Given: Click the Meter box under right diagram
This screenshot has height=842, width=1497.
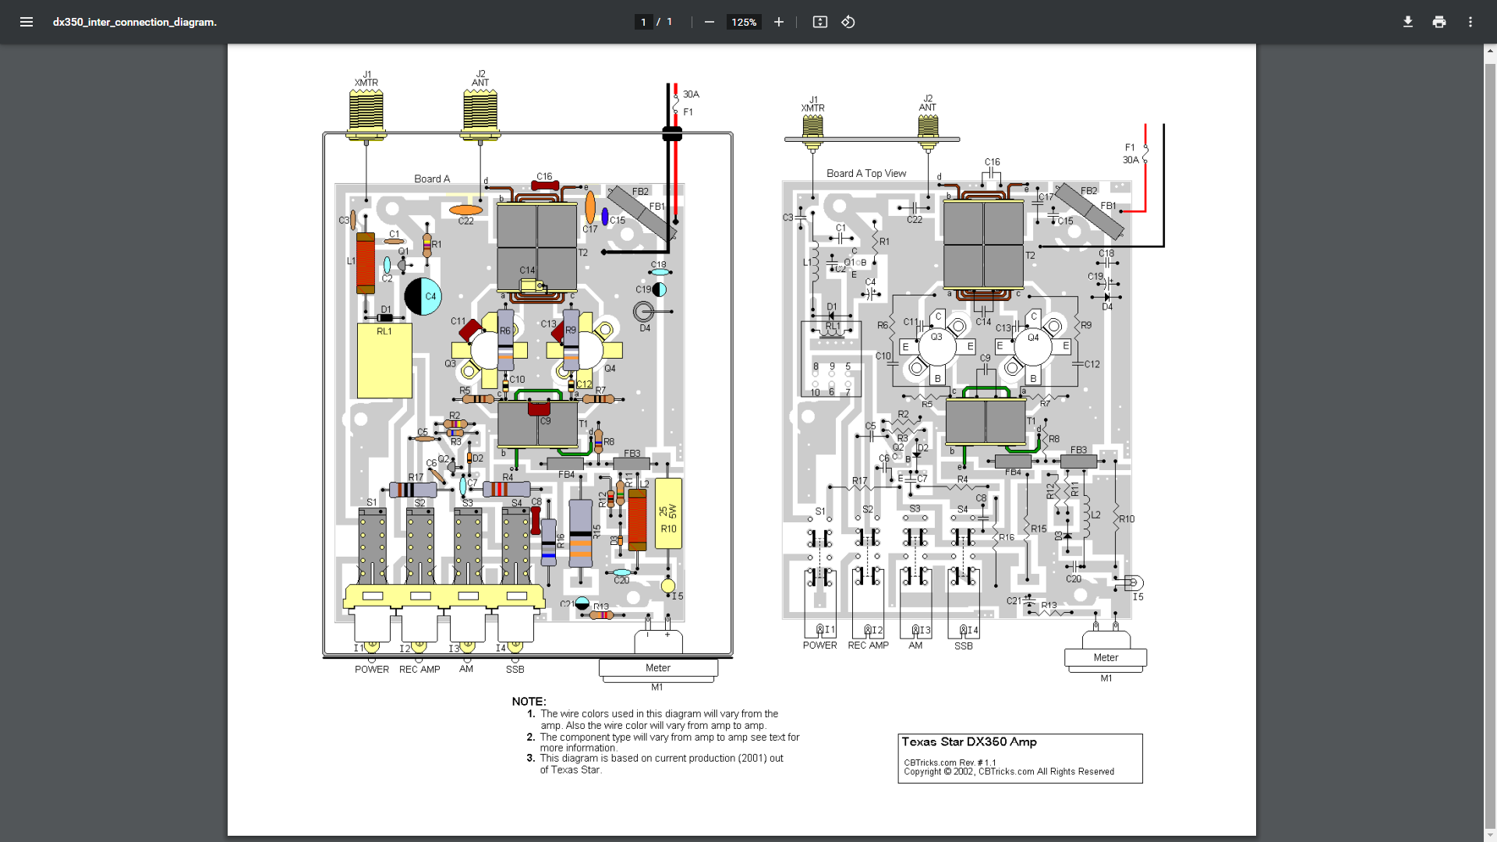Looking at the screenshot, I should pyautogui.click(x=1105, y=658).
